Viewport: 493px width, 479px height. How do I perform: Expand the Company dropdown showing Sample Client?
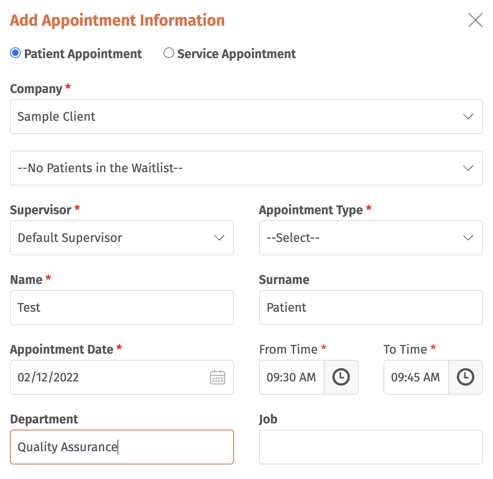click(246, 117)
